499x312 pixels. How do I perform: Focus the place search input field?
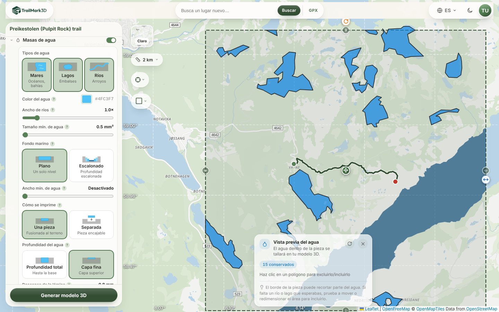point(227,10)
